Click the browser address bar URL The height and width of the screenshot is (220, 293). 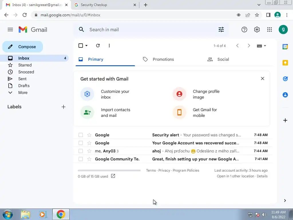pyautogui.click(x=70, y=15)
